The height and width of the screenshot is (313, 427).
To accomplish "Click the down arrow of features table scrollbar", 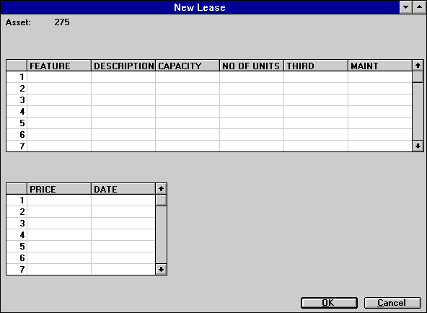I will 418,146.
